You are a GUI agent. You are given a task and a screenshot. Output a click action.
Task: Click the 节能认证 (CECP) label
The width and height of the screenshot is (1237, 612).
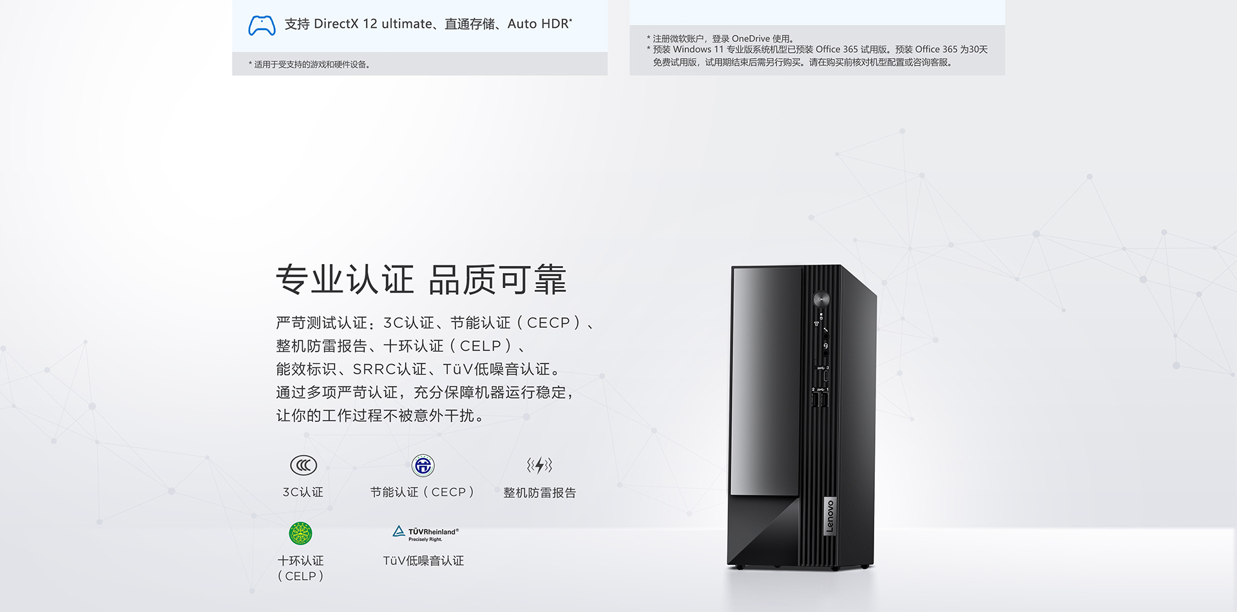[x=422, y=492]
